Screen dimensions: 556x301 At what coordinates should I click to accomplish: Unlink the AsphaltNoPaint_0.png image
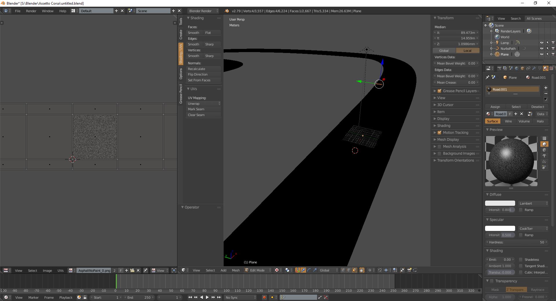(138, 270)
